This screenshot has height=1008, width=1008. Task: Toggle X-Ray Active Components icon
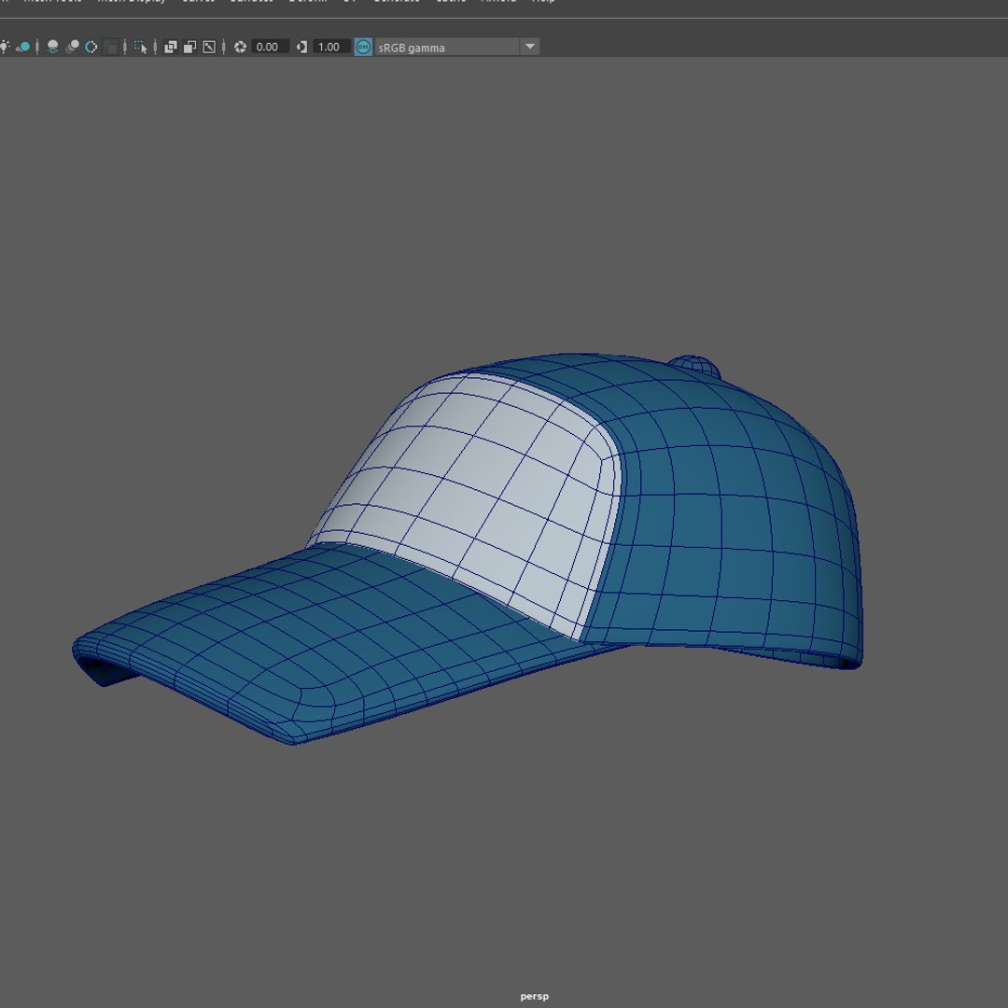189,47
